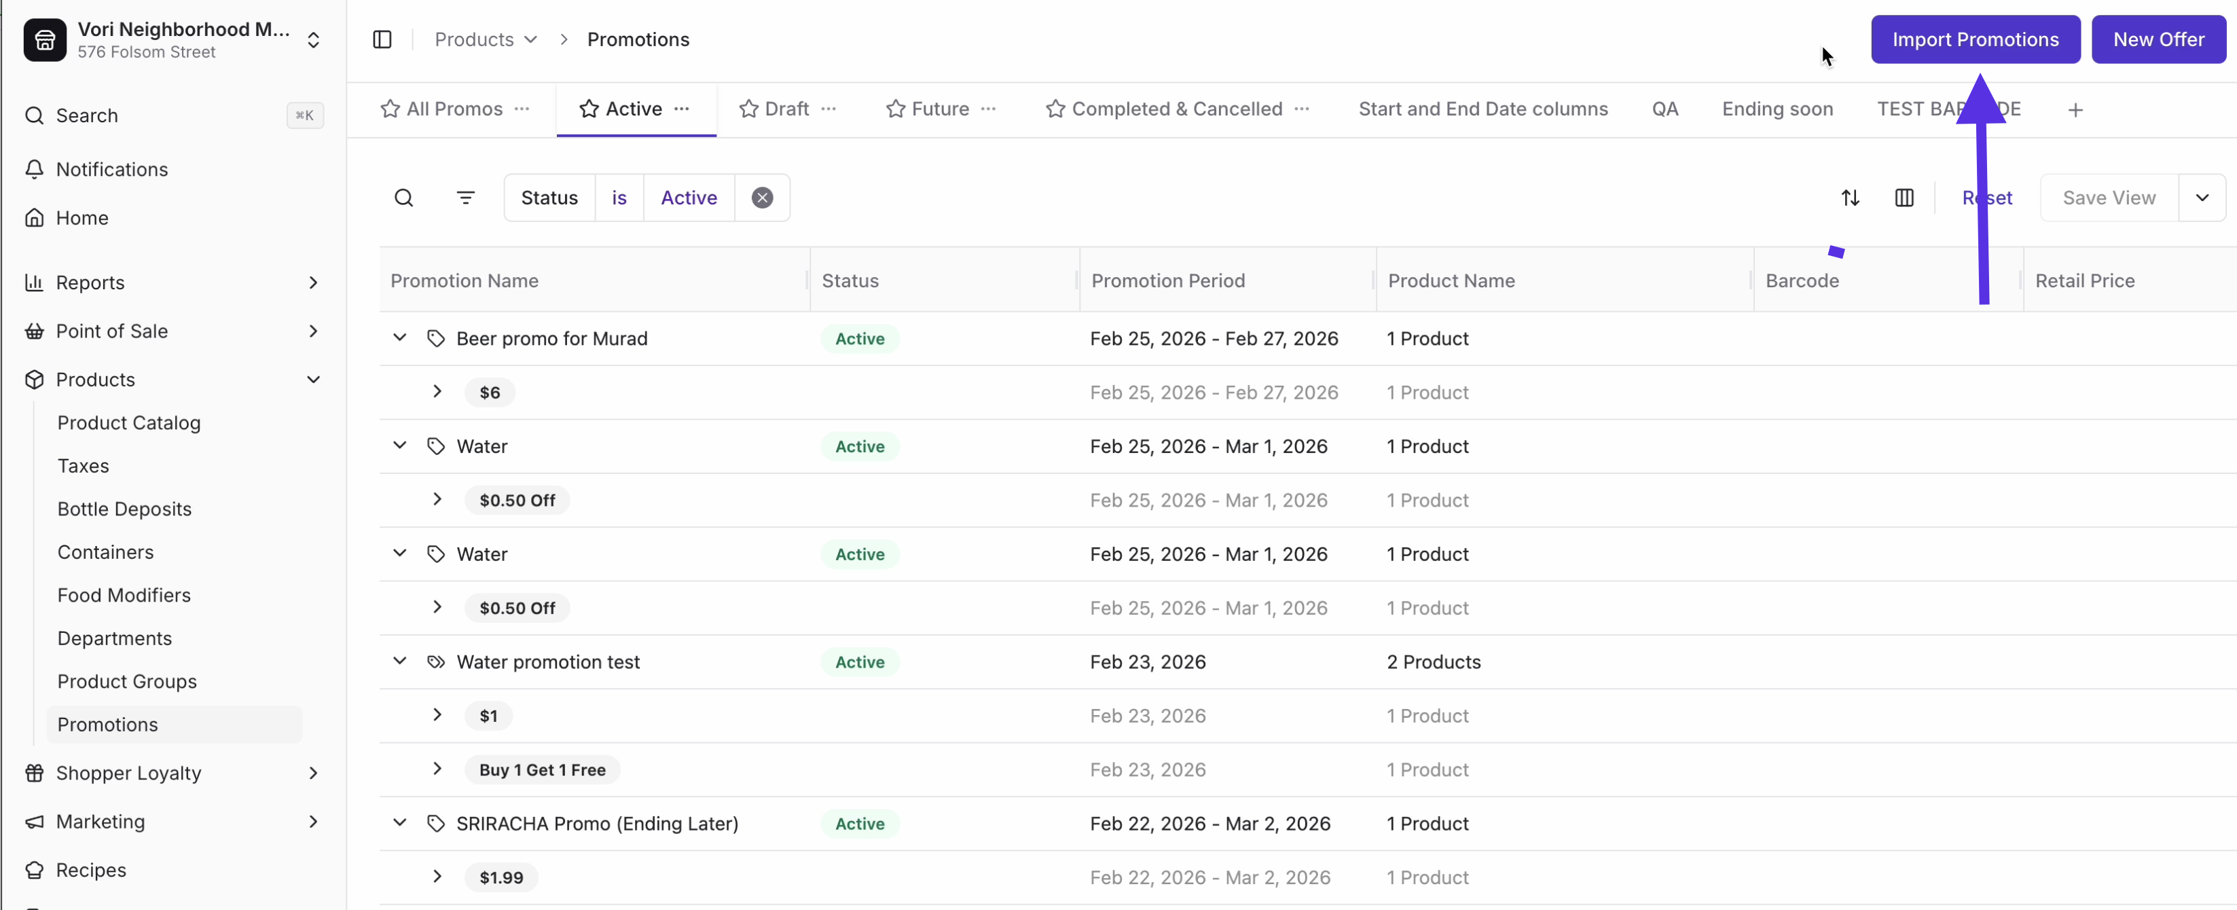This screenshot has height=910, width=2237.
Task: Switch to the Draft tab
Action: (785, 109)
